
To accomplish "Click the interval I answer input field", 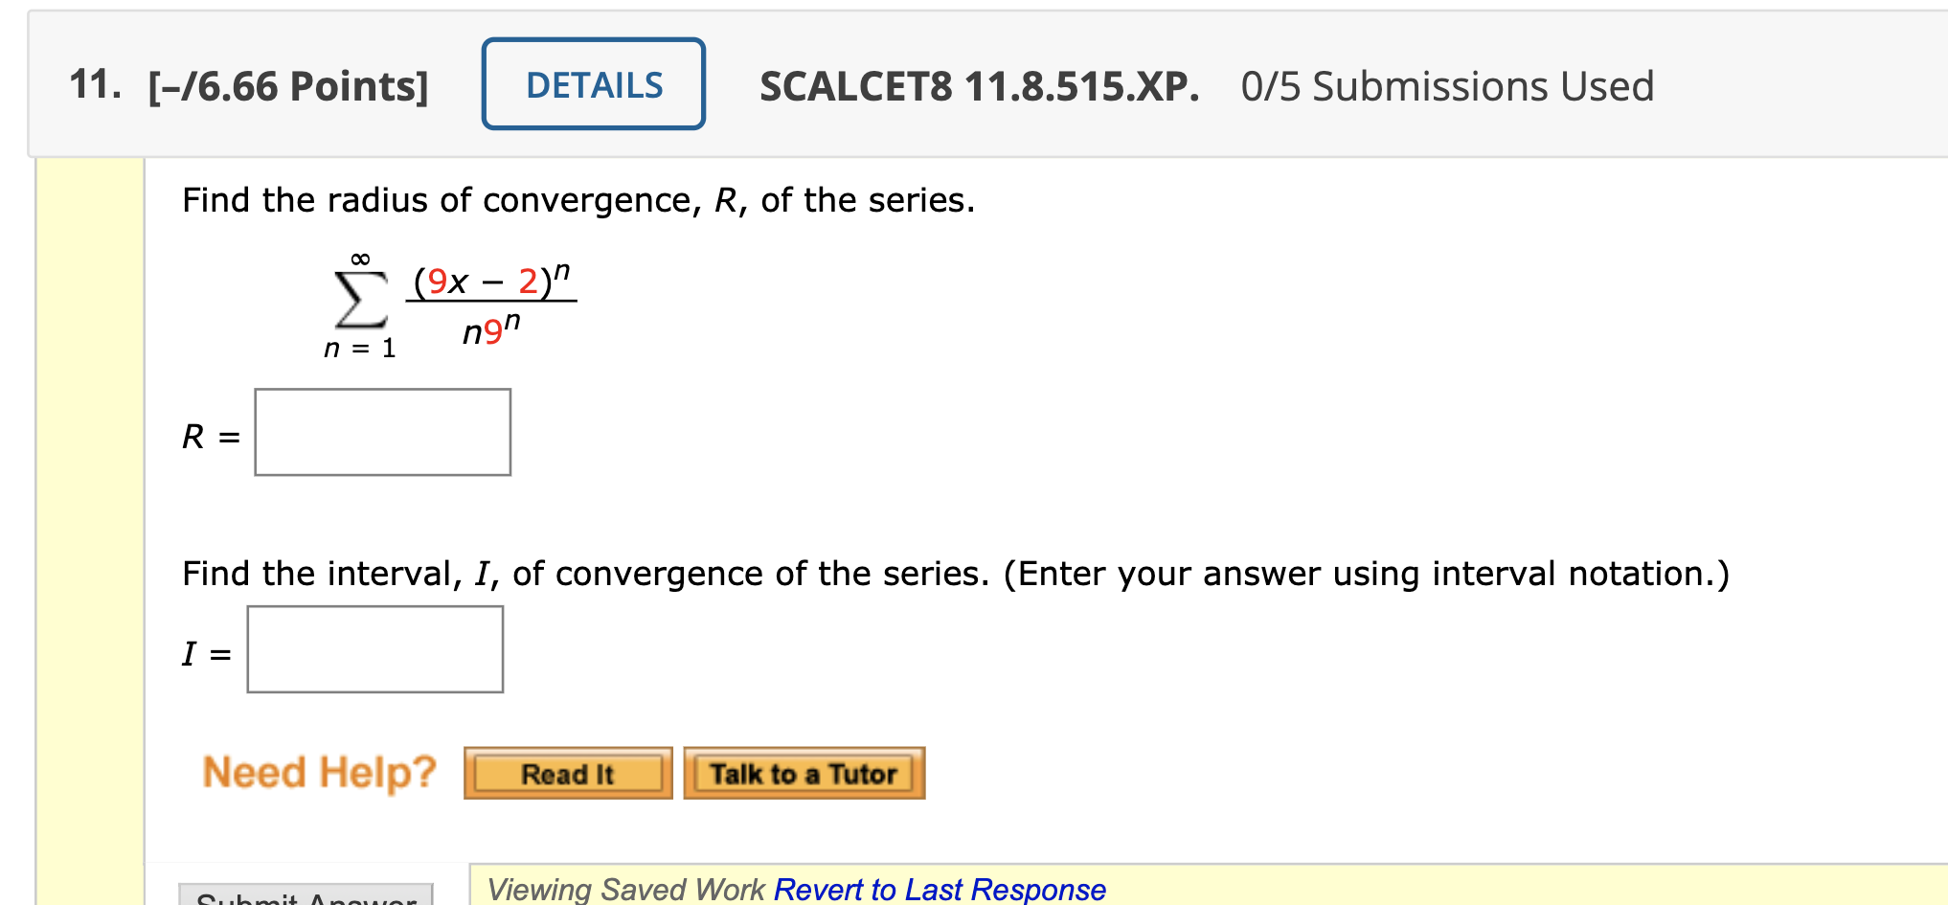I will (374, 649).
